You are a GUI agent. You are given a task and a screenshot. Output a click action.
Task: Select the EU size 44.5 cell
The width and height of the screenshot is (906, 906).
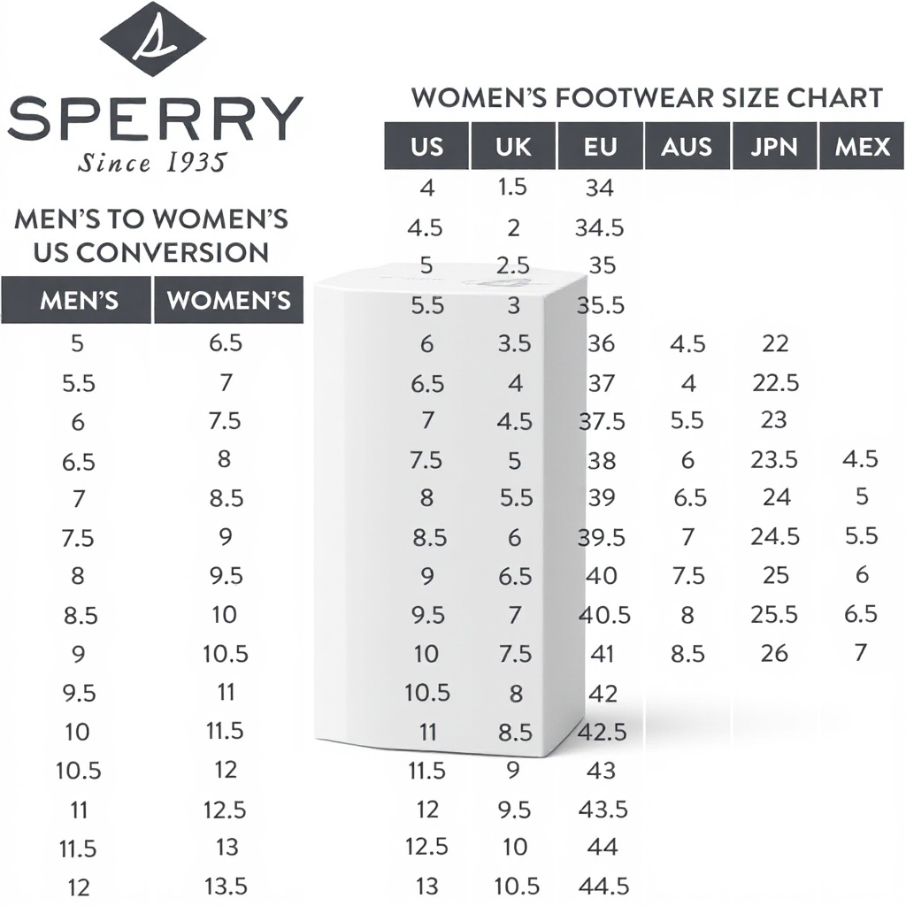tap(603, 886)
